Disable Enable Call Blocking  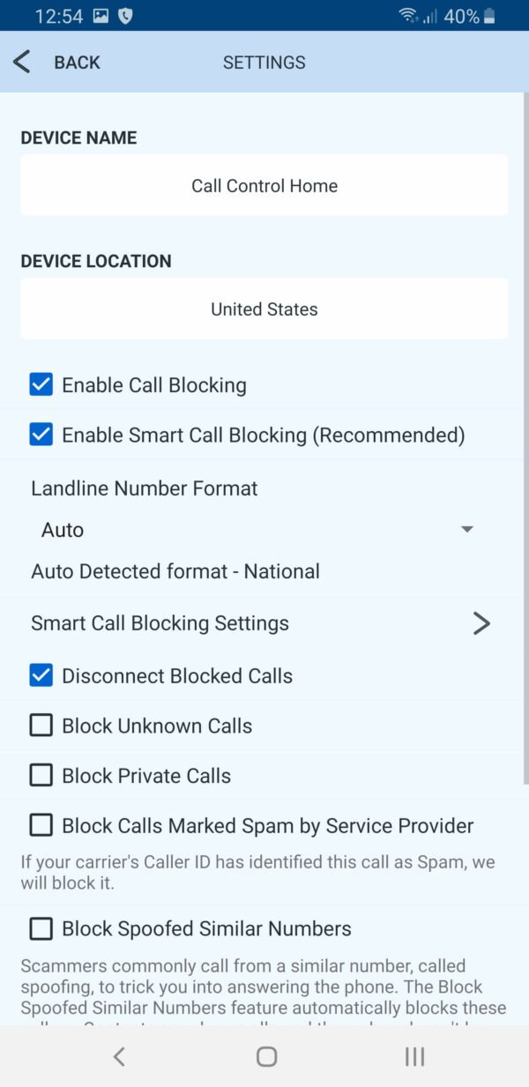pyautogui.click(x=41, y=384)
